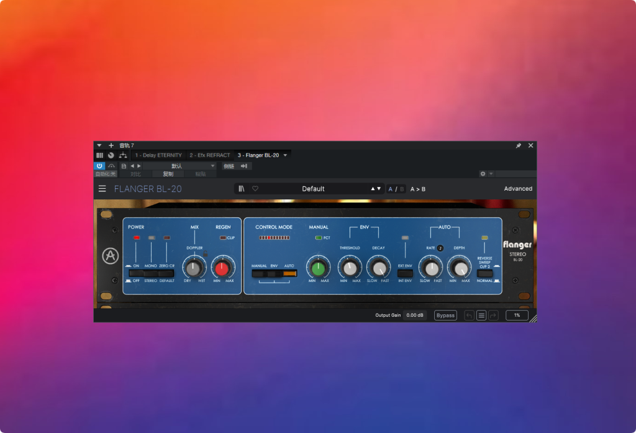Click the Doppler lock icon
Viewport: 636px width, 433px height.
205,253
